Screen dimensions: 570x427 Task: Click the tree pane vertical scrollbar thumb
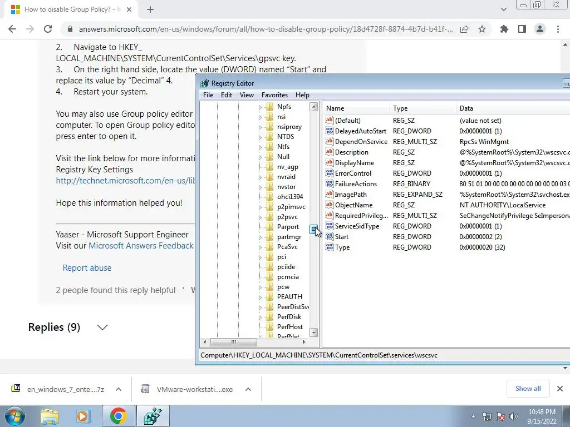click(x=314, y=230)
